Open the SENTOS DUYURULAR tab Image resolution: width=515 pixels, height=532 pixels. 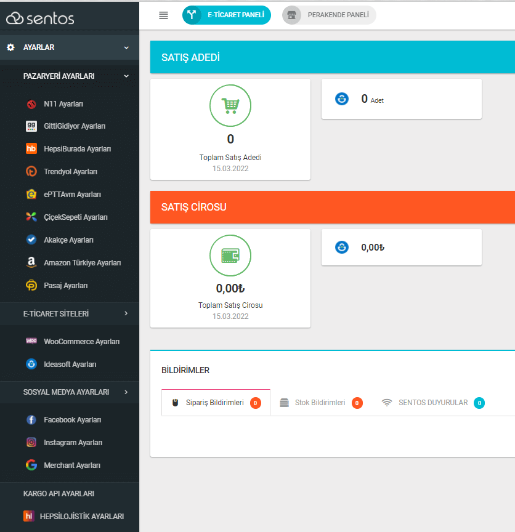(x=433, y=403)
